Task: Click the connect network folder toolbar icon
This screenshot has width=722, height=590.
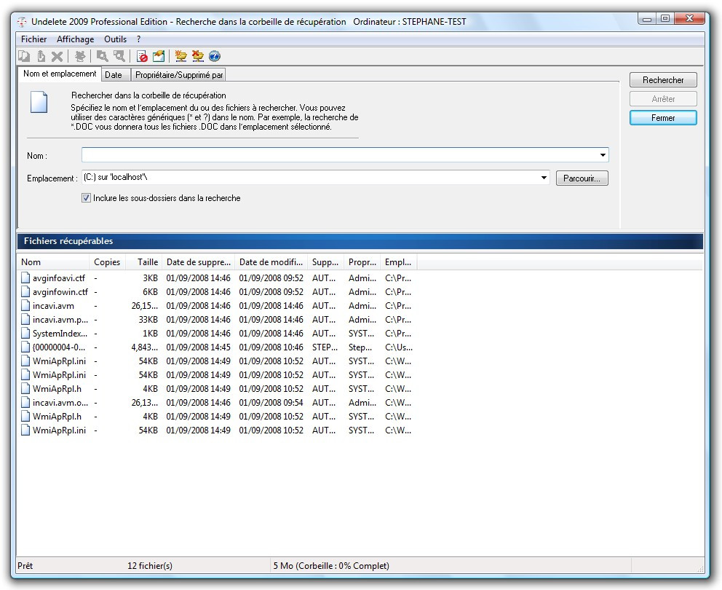Action: pos(181,56)
